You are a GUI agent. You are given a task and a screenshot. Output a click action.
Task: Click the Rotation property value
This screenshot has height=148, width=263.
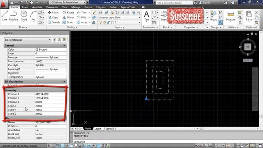[x=51, y=126]
